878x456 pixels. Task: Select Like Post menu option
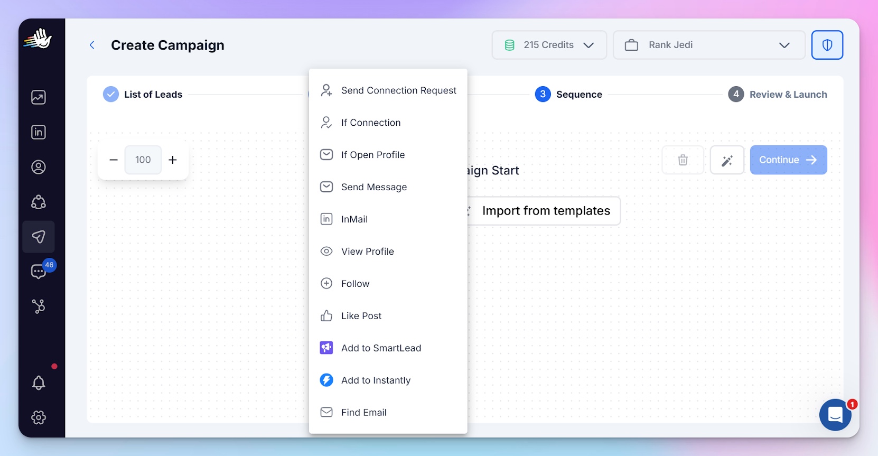[388, 316]
